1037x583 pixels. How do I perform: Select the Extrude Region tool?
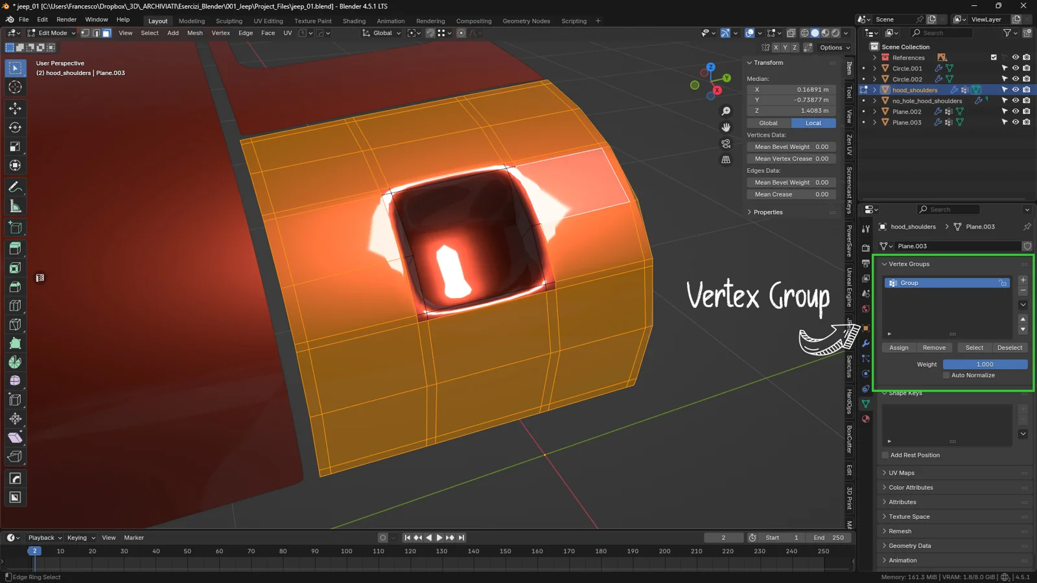coord(15,249)
